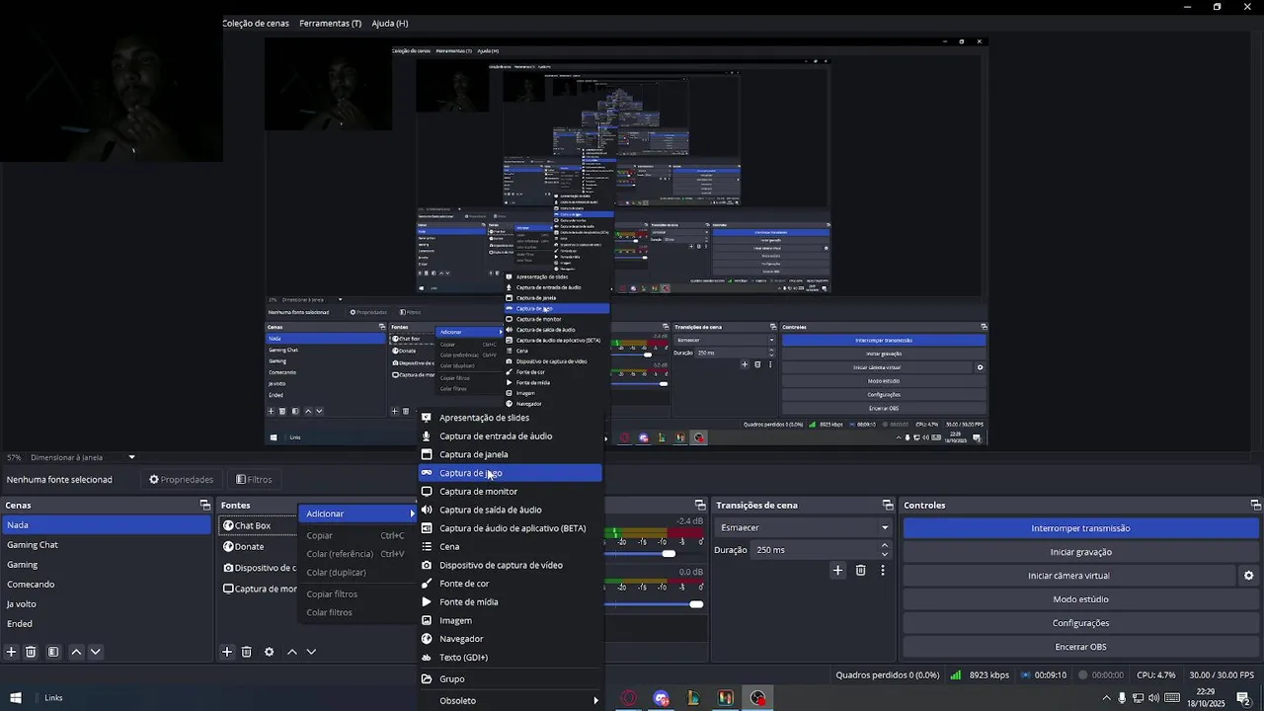The image size is (1264, 711).
Task: Open the volume icon in system tray
Action: click(x=1153, y=698)
